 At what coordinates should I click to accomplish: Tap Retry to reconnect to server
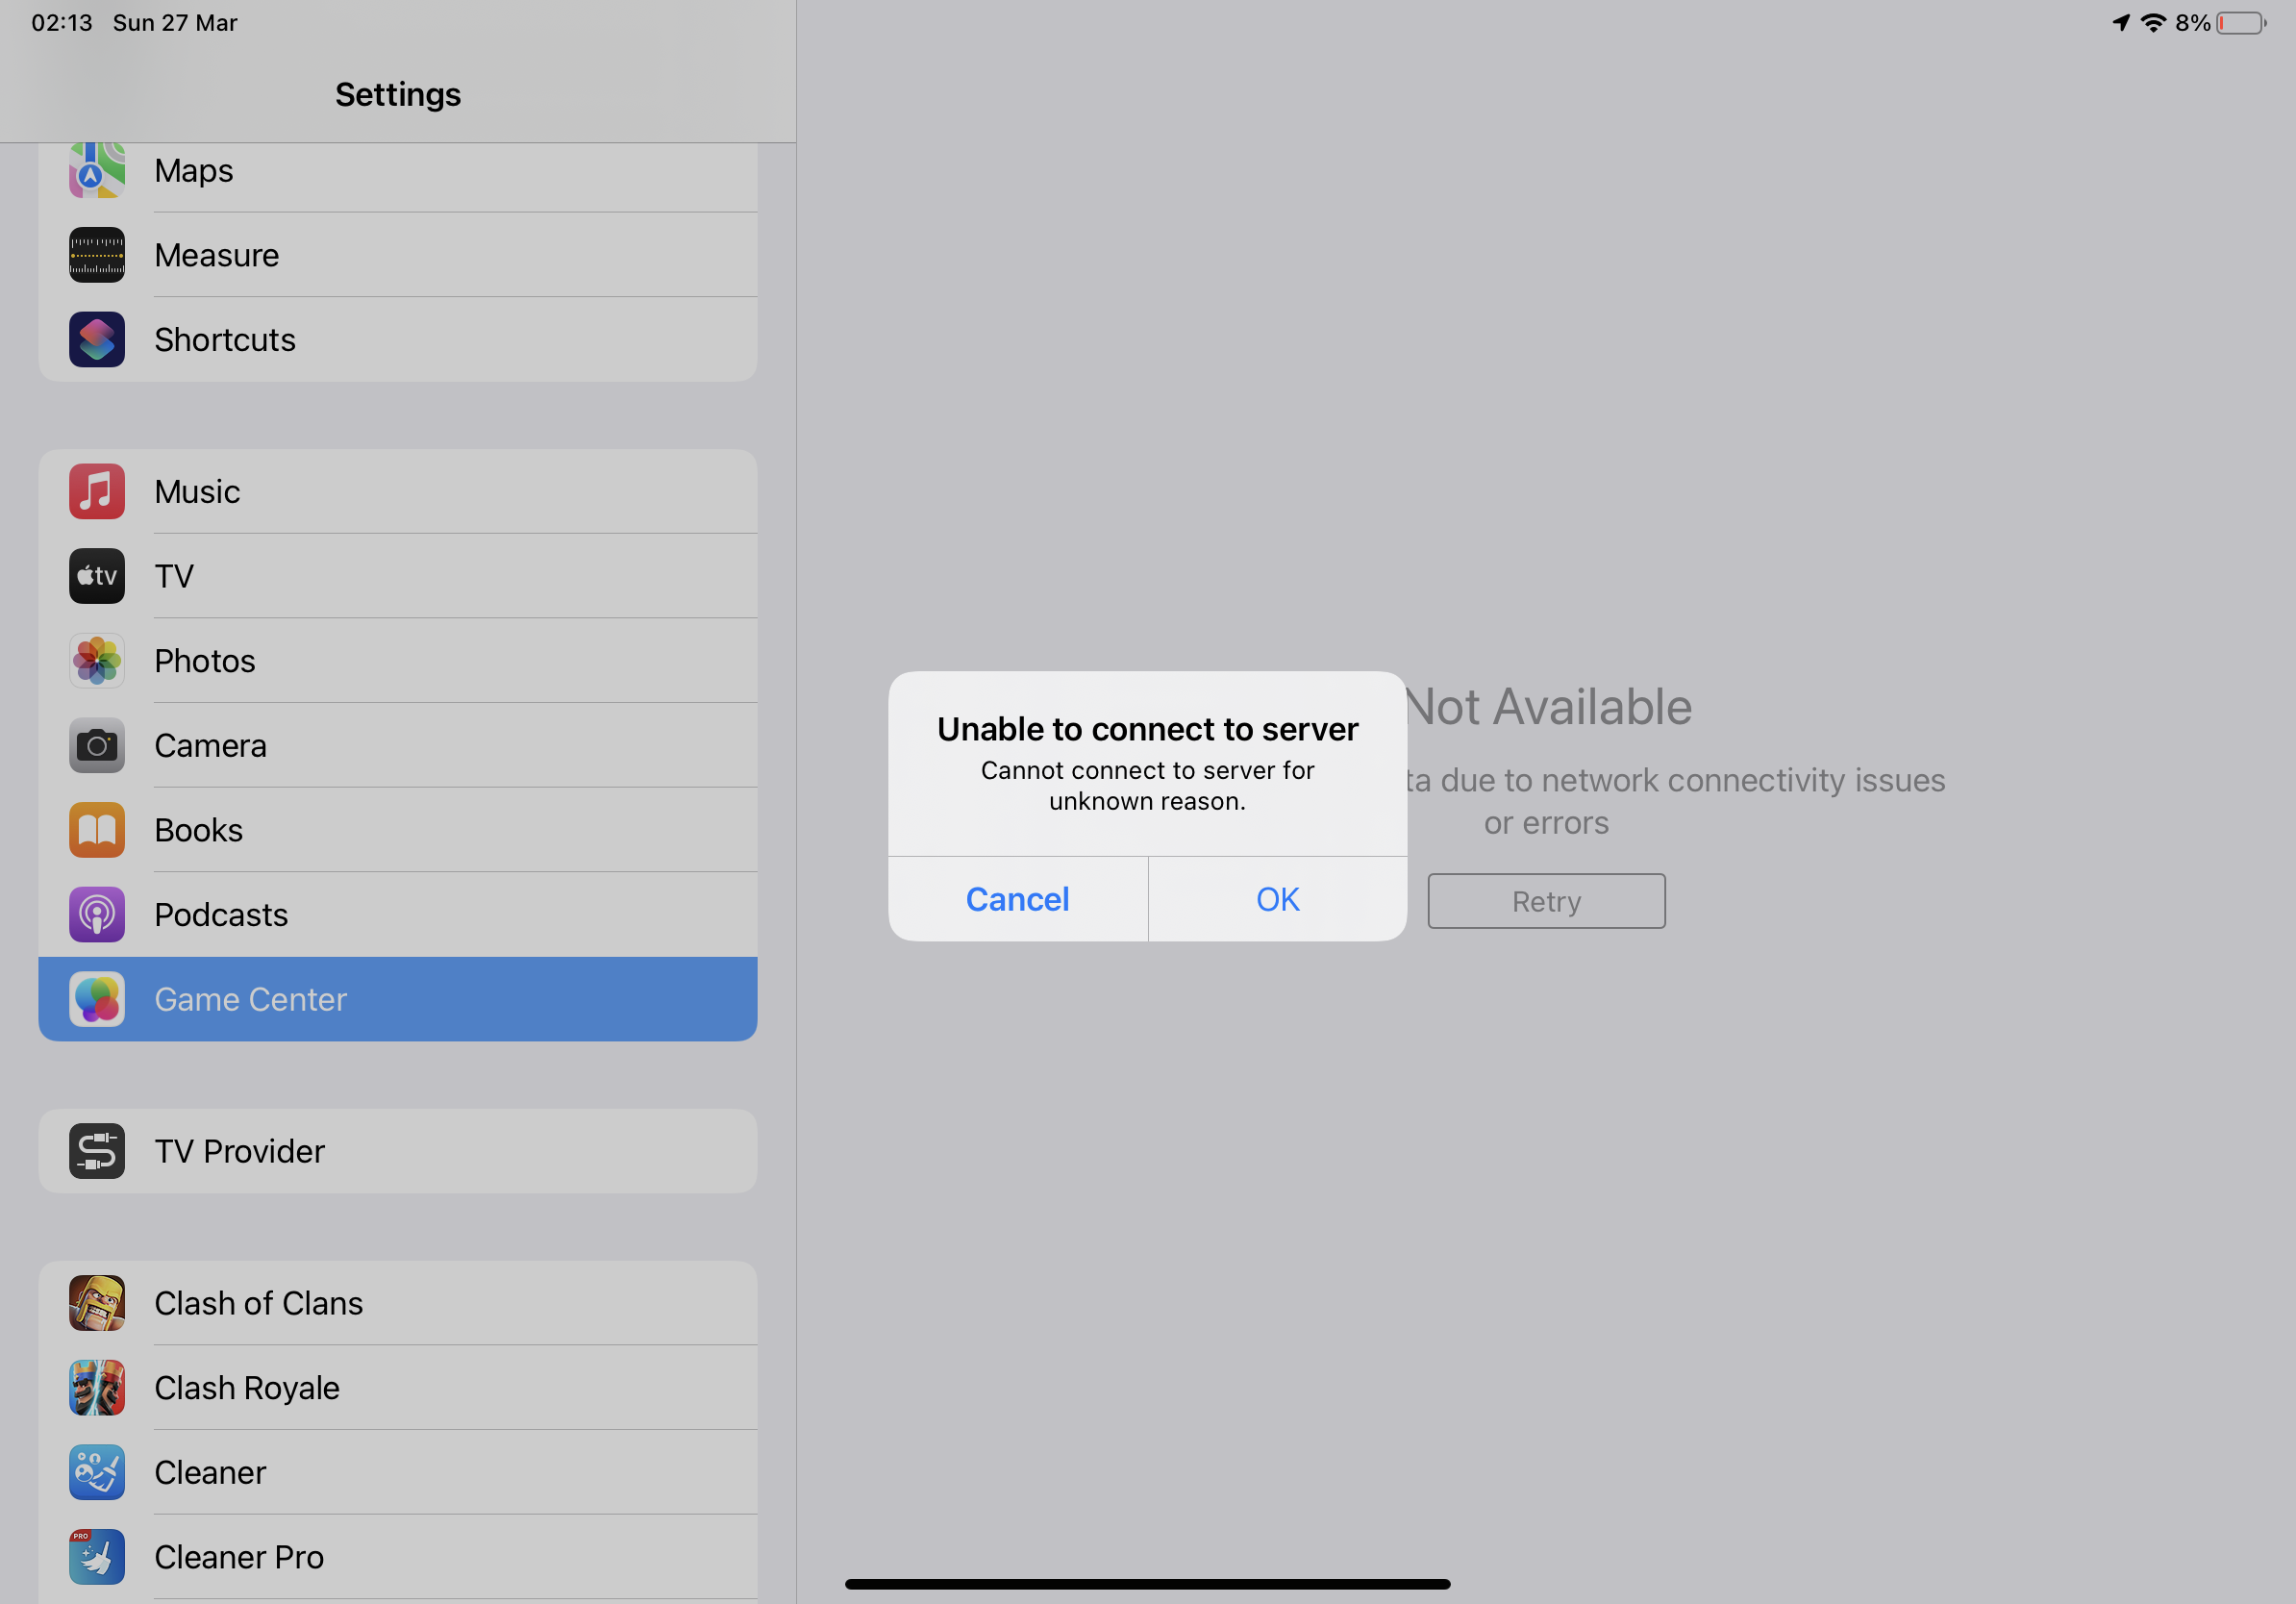tap(1546, 899)
